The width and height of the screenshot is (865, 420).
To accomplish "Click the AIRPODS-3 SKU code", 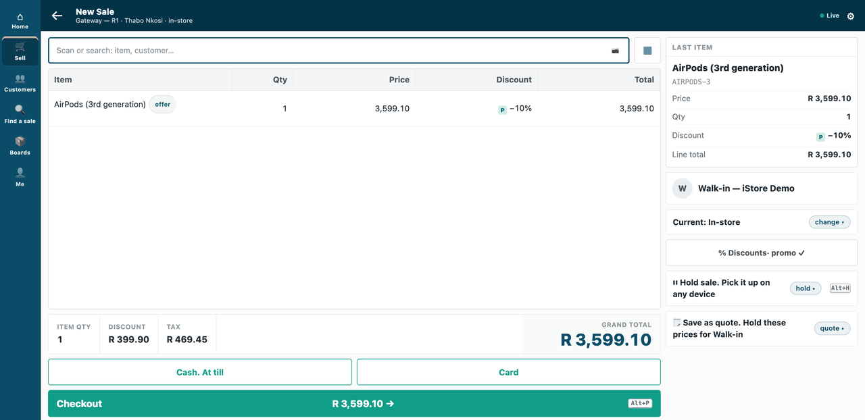I will (691, 82).
